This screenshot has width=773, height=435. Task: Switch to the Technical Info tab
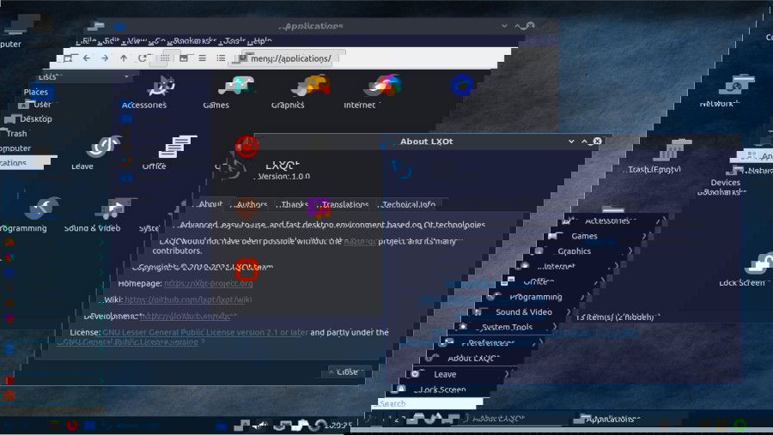coord(408,204)
